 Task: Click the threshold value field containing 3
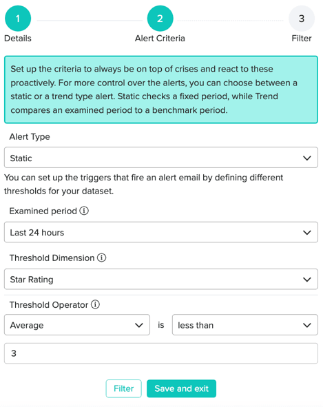[x=161, y=353]
